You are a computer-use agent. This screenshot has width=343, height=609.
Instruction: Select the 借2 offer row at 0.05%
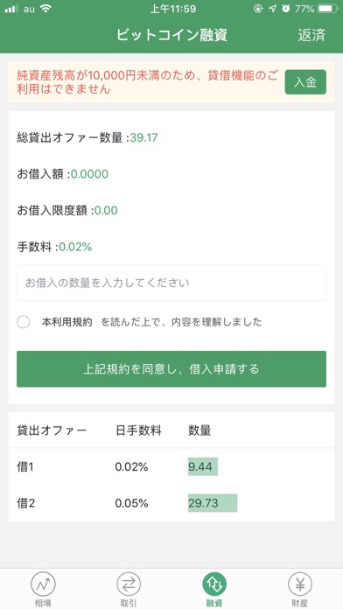(171, 503)
